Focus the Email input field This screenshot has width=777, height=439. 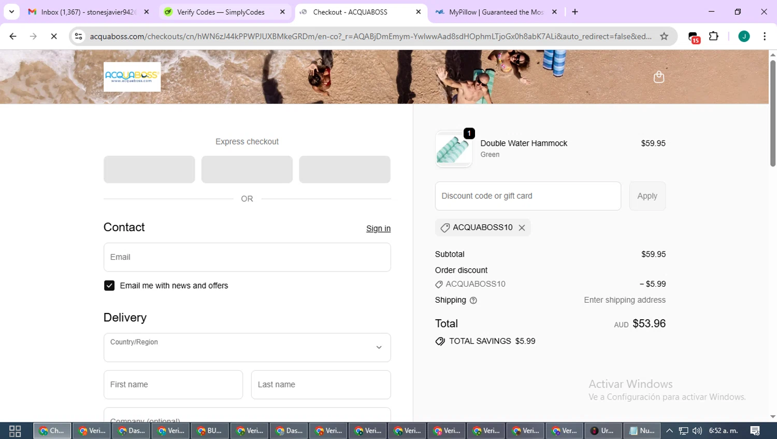(x=247, y=257)
